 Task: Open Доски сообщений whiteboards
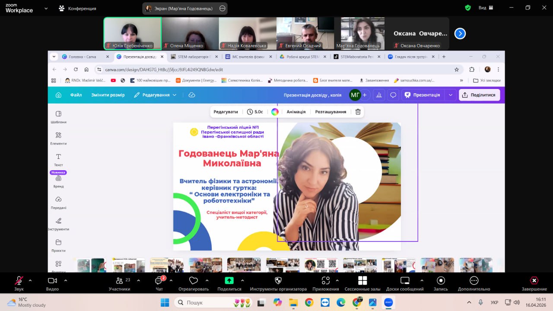[405, 281]
